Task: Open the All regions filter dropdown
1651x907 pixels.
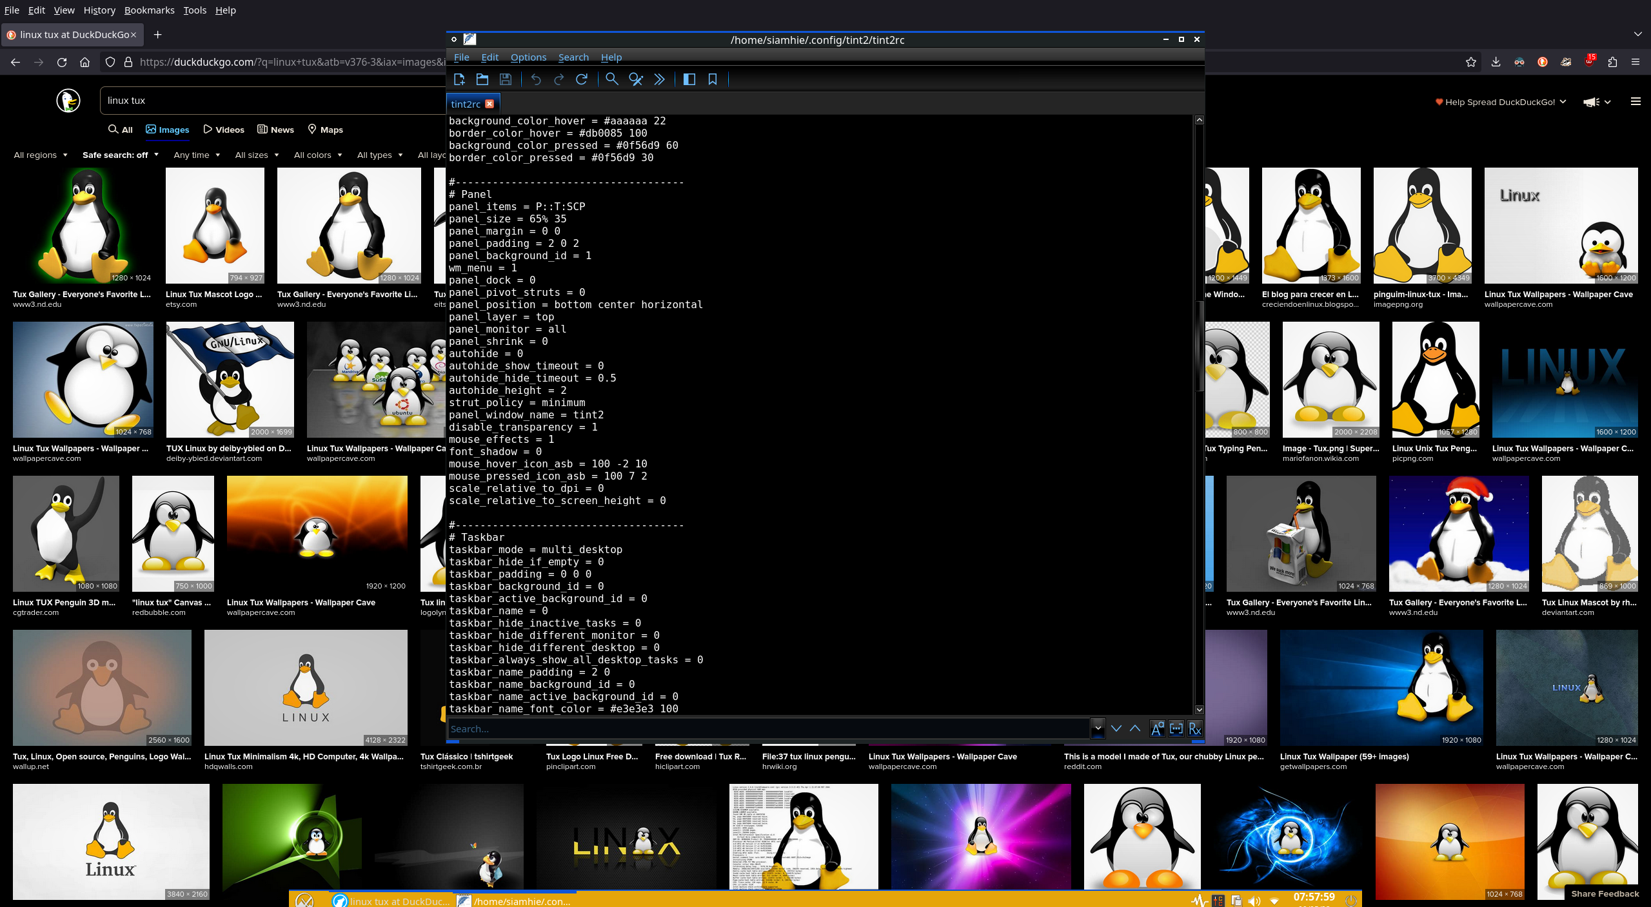Action: (x=41, y=155)
